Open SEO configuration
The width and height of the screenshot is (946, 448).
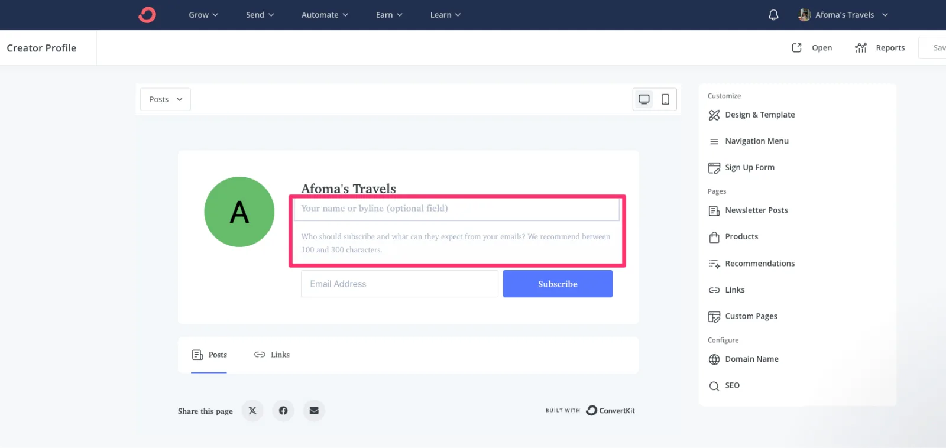click(732, 385)
